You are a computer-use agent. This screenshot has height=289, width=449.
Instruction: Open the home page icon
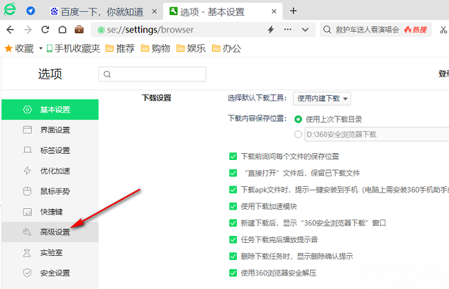[62, 30]
